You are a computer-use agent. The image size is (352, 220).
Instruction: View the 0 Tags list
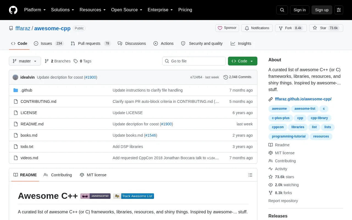point(82,61)
